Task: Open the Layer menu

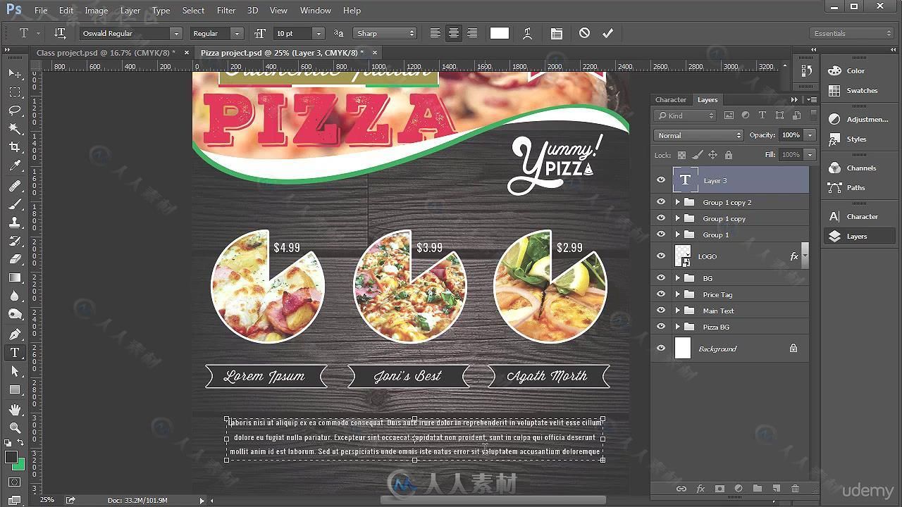Action: [130, 11]
